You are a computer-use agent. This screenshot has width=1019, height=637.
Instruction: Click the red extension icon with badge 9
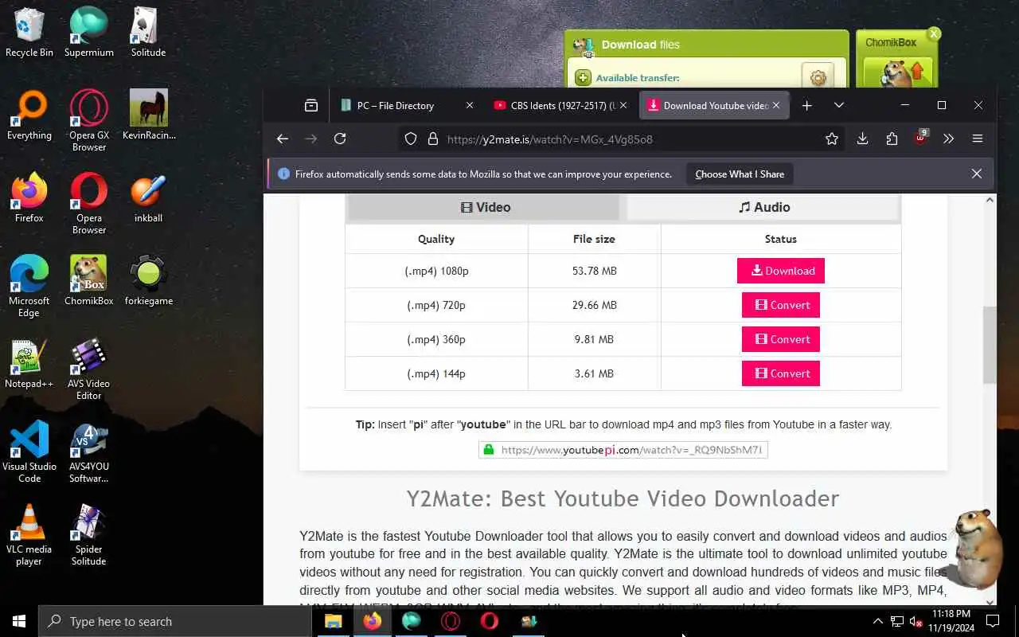[920, 138]
